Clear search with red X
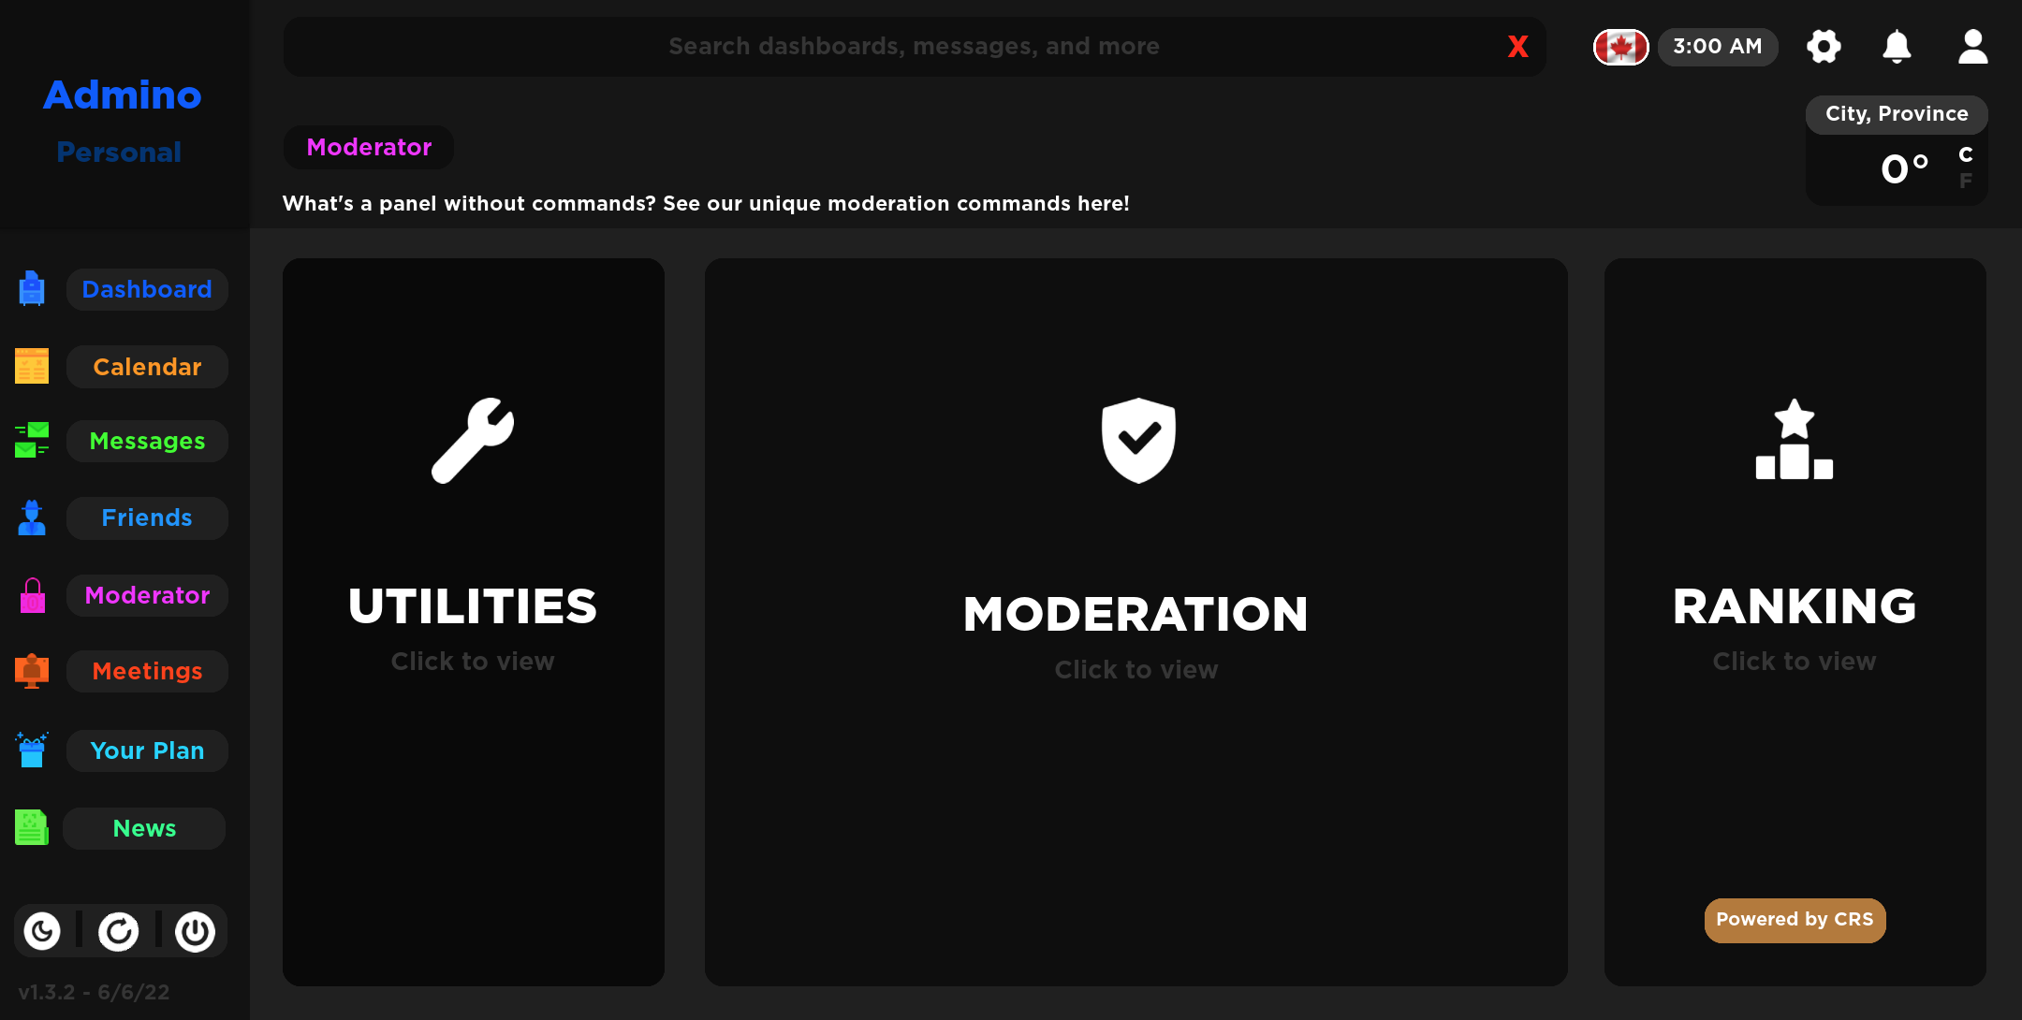 (x=1518, y=46)
